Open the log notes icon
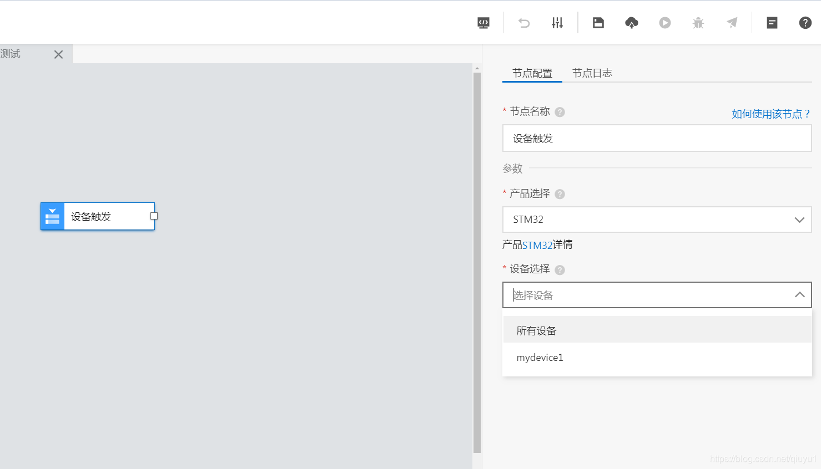This screenshot has height=469, width=821. click(772, 23)
